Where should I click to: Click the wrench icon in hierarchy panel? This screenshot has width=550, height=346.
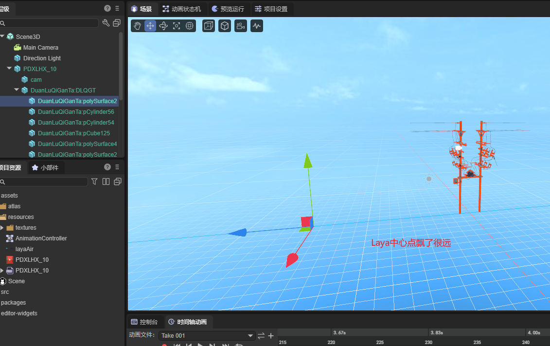click(106, 23)
